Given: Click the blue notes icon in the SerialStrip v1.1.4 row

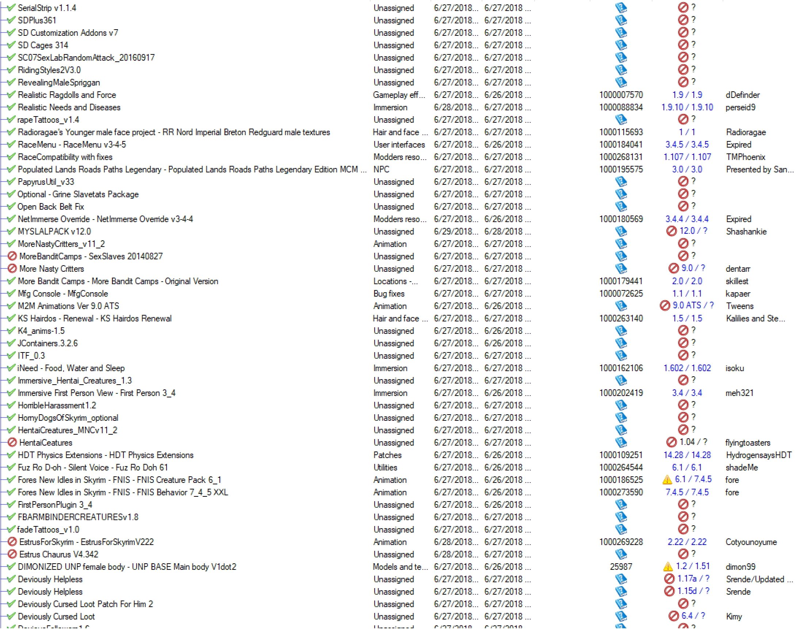Looking at the screenshot, I should (621, 8).
